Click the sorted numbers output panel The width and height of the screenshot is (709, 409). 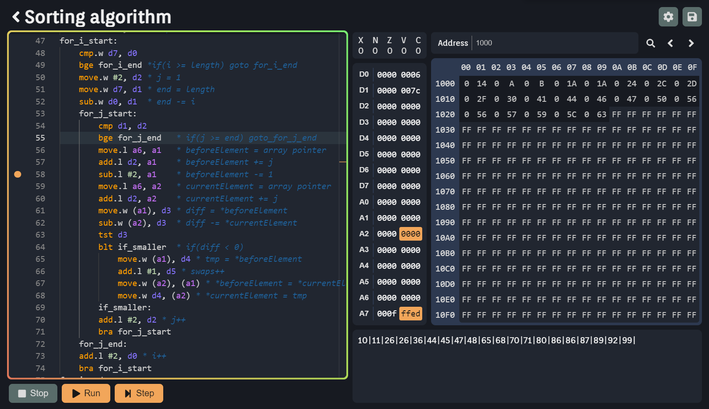click(x=498, y=340)
